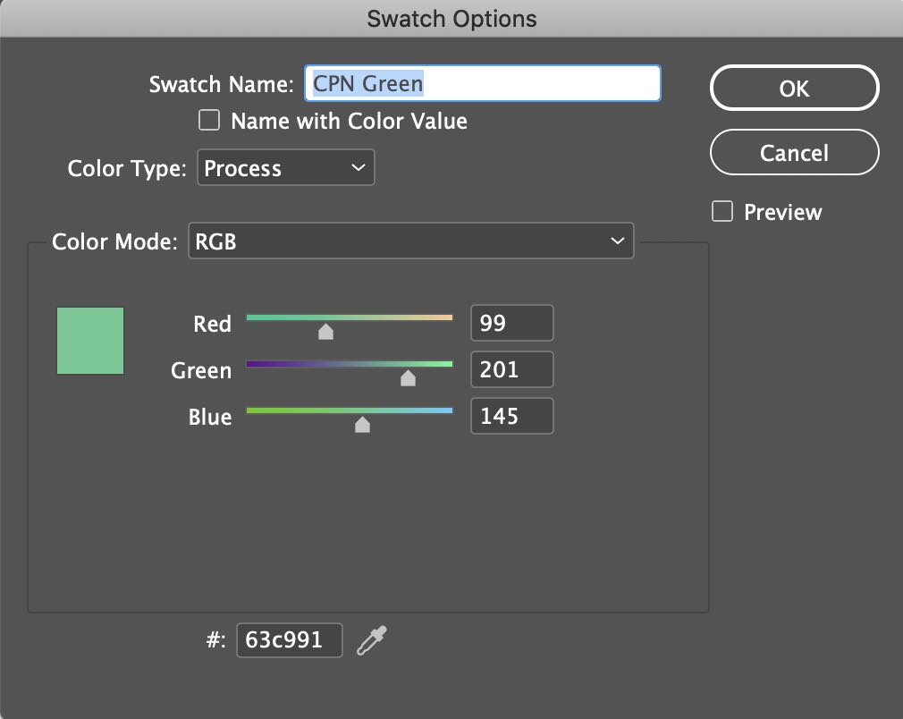Viewport: 903px width, 719px height.
Task: Click the Cancel button
Action: [794, 153]
